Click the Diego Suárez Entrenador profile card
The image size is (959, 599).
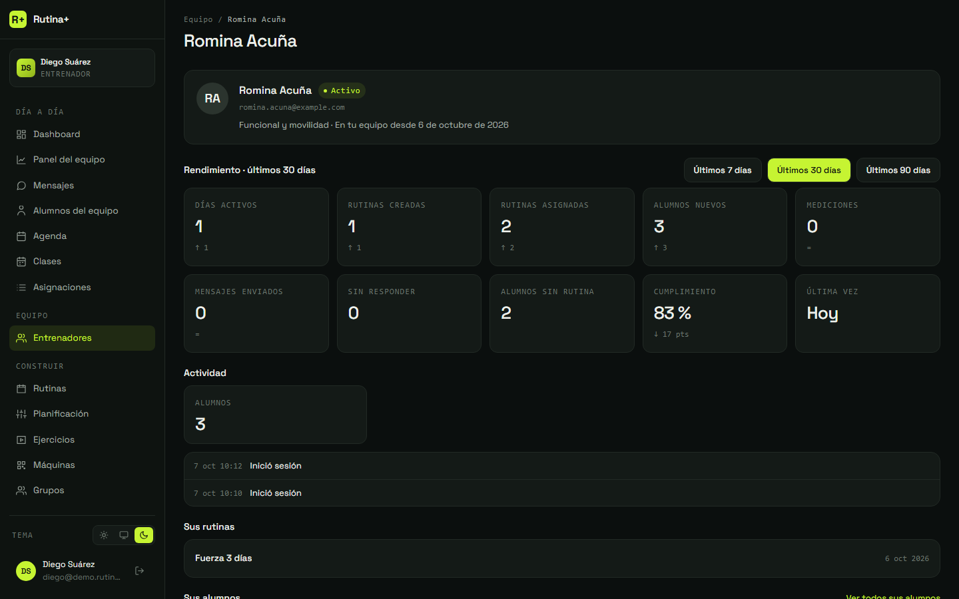tap(82, 68)
